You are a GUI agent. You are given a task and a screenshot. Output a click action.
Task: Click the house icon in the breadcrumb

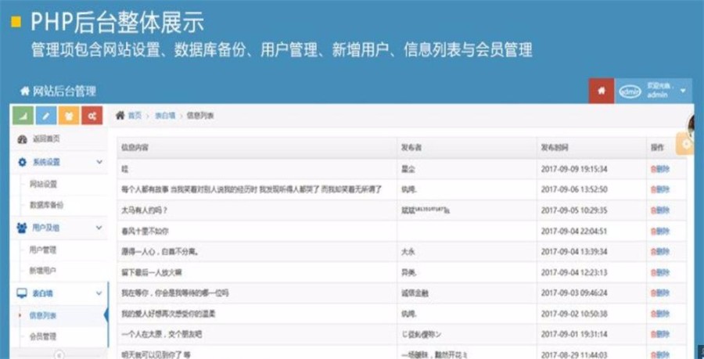pos(120,115)
